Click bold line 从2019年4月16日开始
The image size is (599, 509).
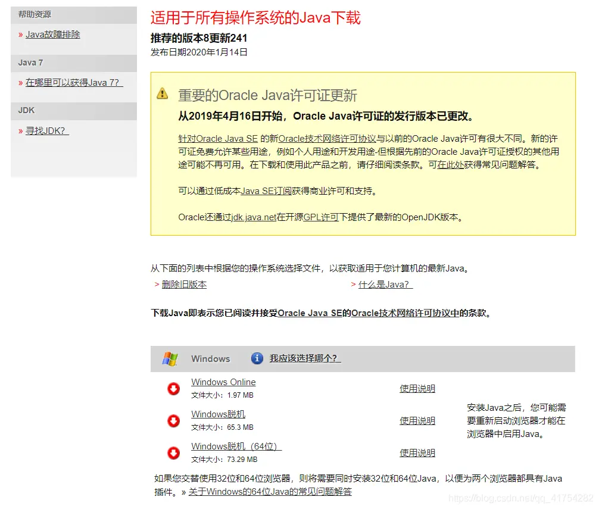pyautogui.click(x=326, y=116)
